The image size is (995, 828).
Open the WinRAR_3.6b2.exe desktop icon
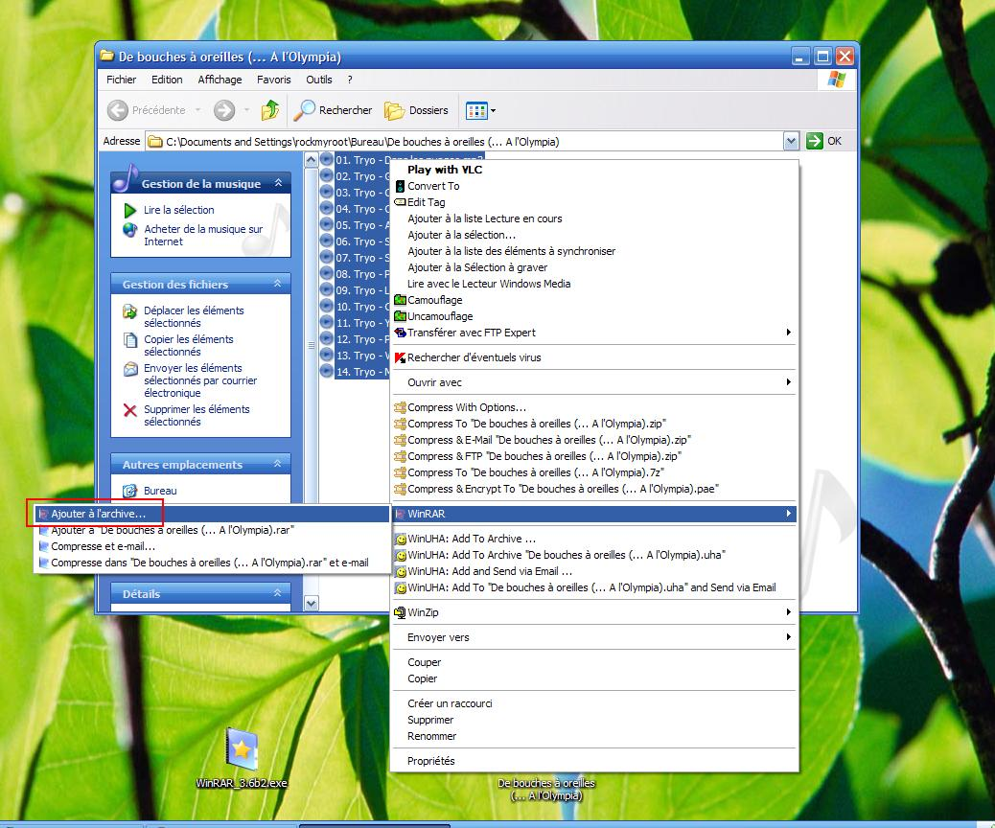tap(242, 749)
